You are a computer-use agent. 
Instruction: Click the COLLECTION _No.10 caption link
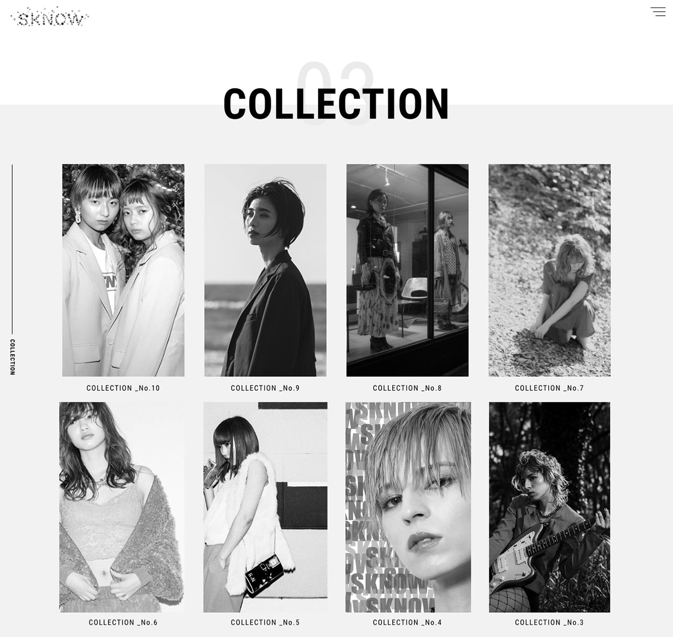coord(124,388)
